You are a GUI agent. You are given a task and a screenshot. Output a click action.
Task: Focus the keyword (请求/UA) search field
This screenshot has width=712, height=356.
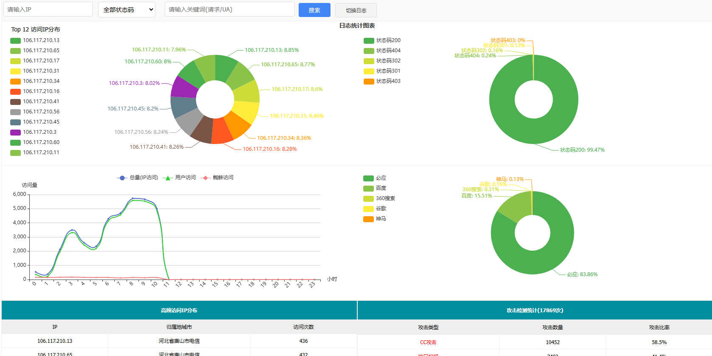230,9
